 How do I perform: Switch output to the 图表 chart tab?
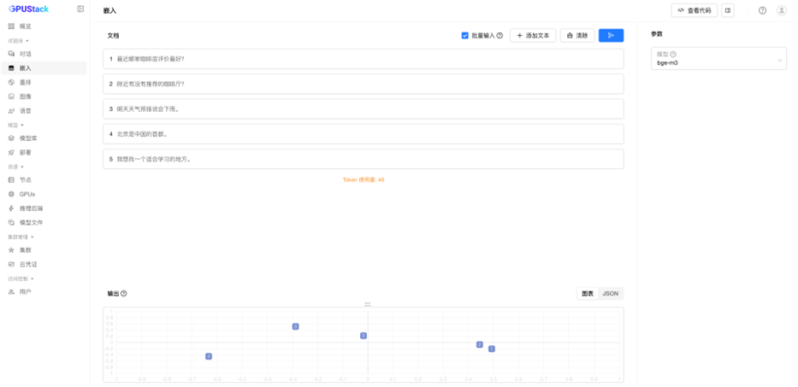click(x=588, y=293)
